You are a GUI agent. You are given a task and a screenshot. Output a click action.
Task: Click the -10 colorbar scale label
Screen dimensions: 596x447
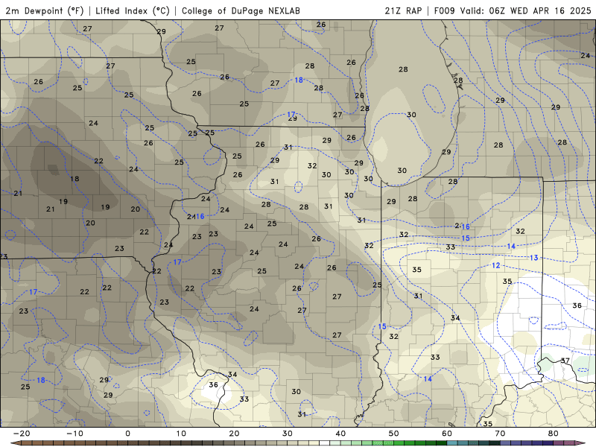click(74, 434)
